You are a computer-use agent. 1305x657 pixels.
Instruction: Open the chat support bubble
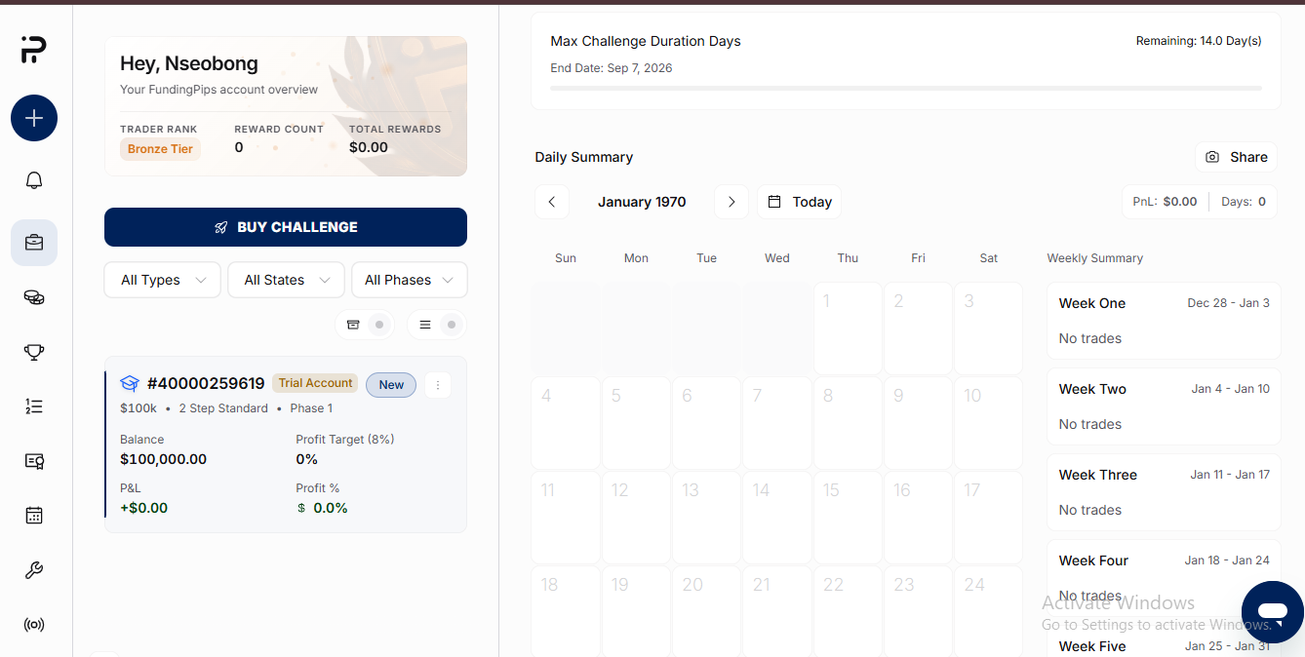pyautogui.click(x=1273, y=612)
